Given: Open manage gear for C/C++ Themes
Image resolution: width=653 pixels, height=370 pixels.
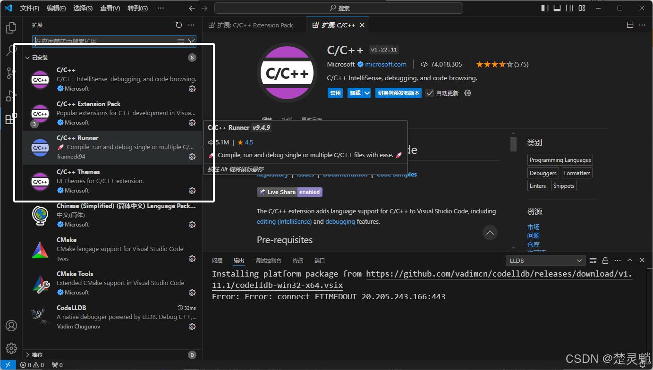Looking at the screenshot, I should point(192,191).
